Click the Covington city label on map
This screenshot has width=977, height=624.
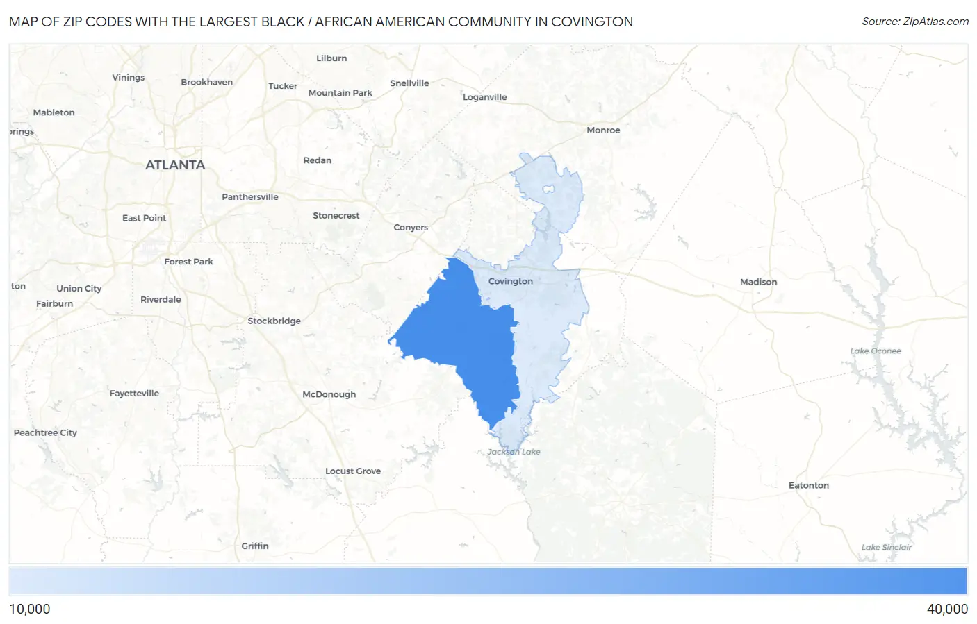click(511, 281)
